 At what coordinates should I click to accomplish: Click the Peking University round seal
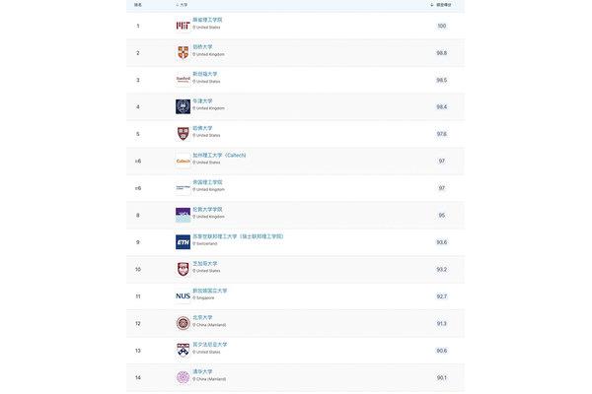(x=184, y=323)
